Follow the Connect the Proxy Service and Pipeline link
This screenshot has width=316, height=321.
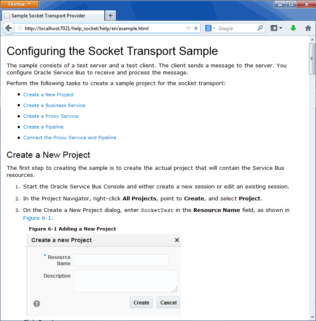(70, 138)
